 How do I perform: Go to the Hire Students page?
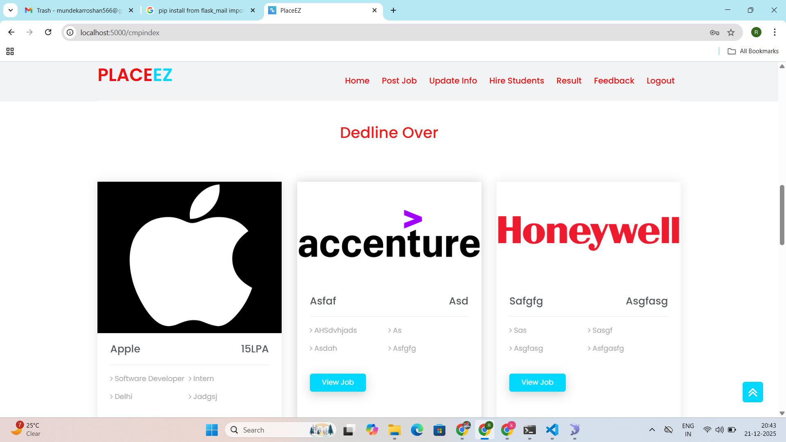517,81
